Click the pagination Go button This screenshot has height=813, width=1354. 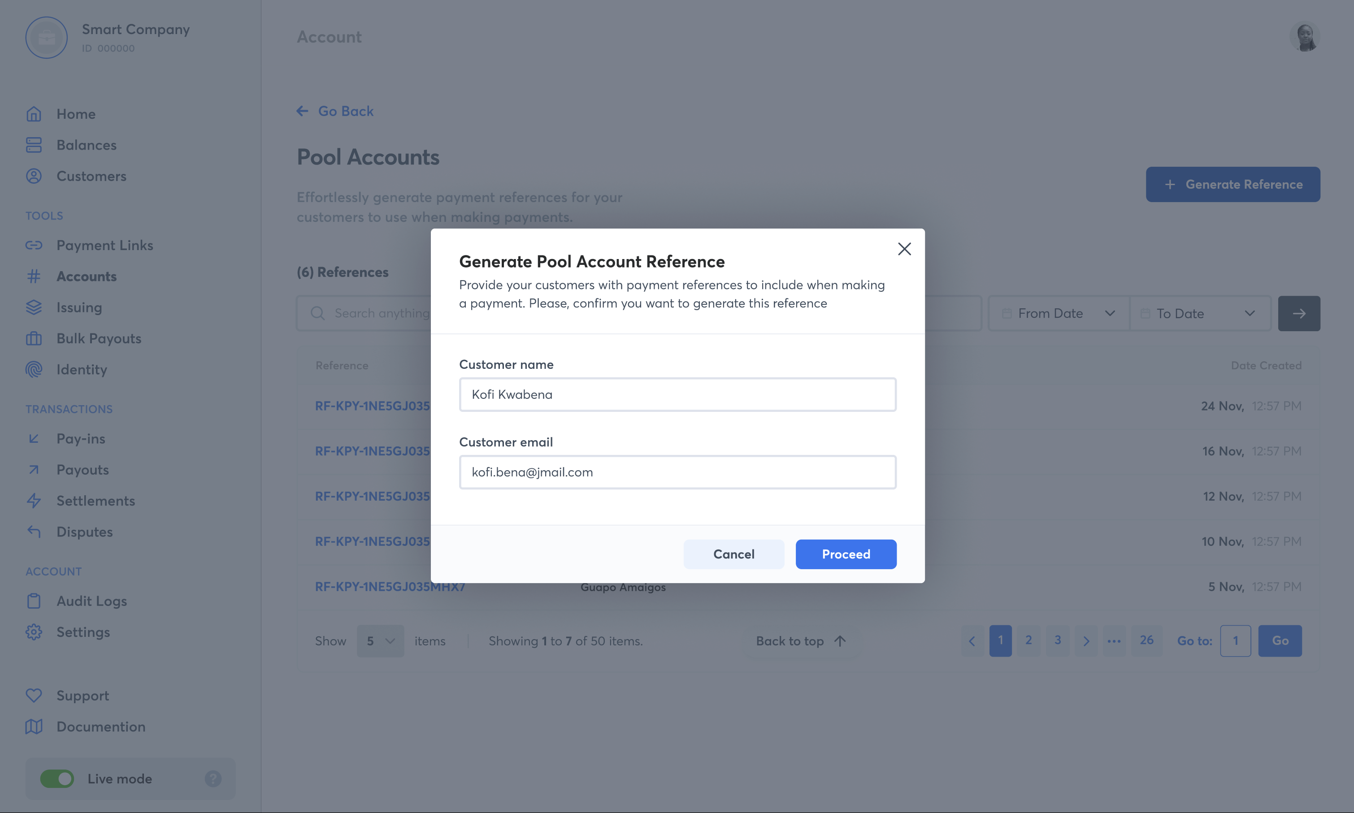click(1280, 641)
